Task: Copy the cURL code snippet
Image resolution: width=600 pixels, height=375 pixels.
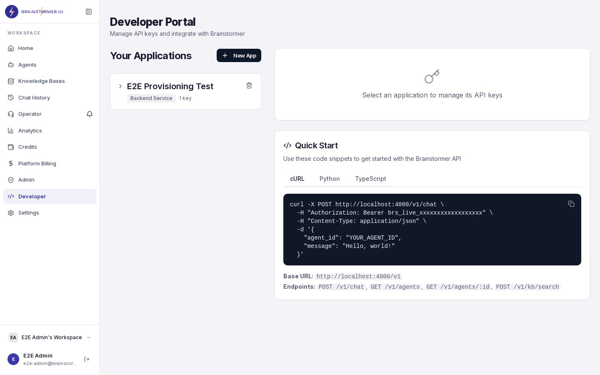Action: click(x=571, y=204)
